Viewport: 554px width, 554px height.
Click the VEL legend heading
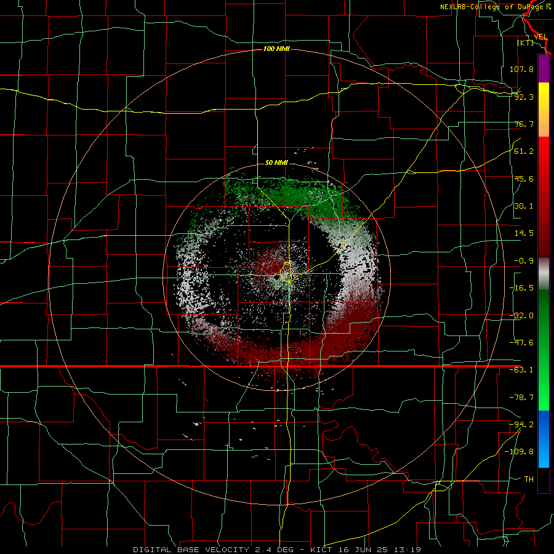coord(540,37)
